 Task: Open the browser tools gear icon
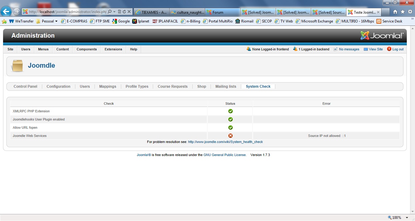410,12
